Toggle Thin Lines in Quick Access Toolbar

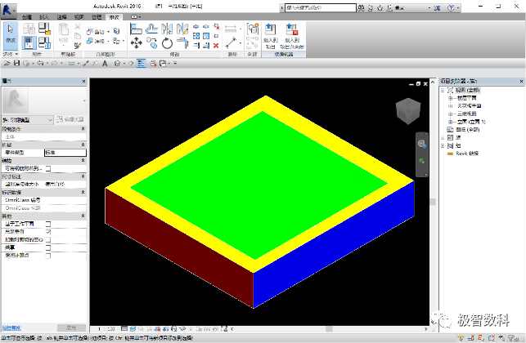tap(141, 64)
